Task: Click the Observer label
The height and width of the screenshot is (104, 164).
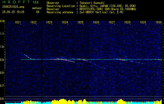Action: (53, 3)
